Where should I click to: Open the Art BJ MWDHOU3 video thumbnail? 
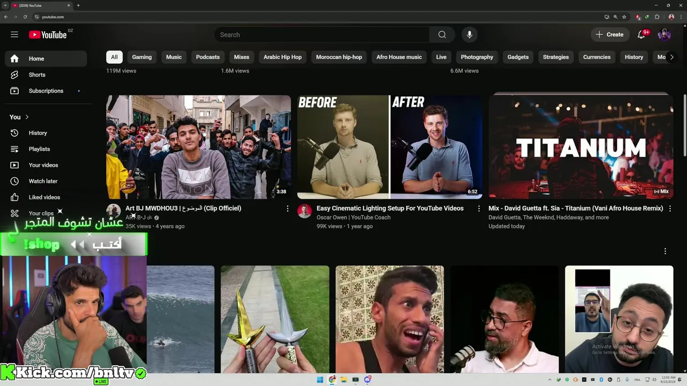[x=199, y=147]
